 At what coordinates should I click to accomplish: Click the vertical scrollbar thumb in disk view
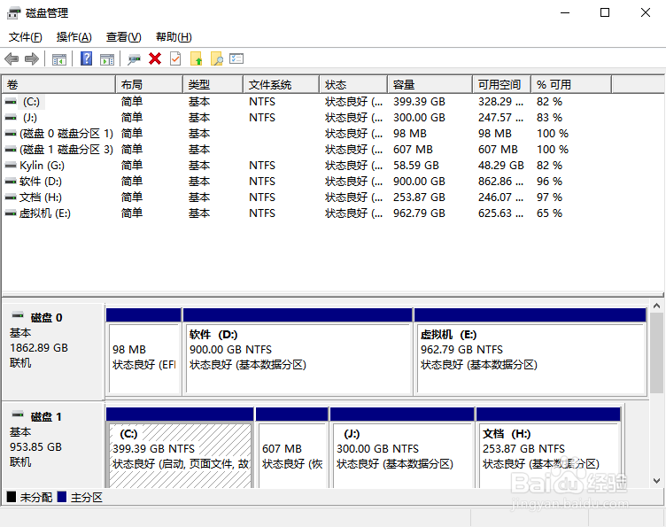(656, 353)
